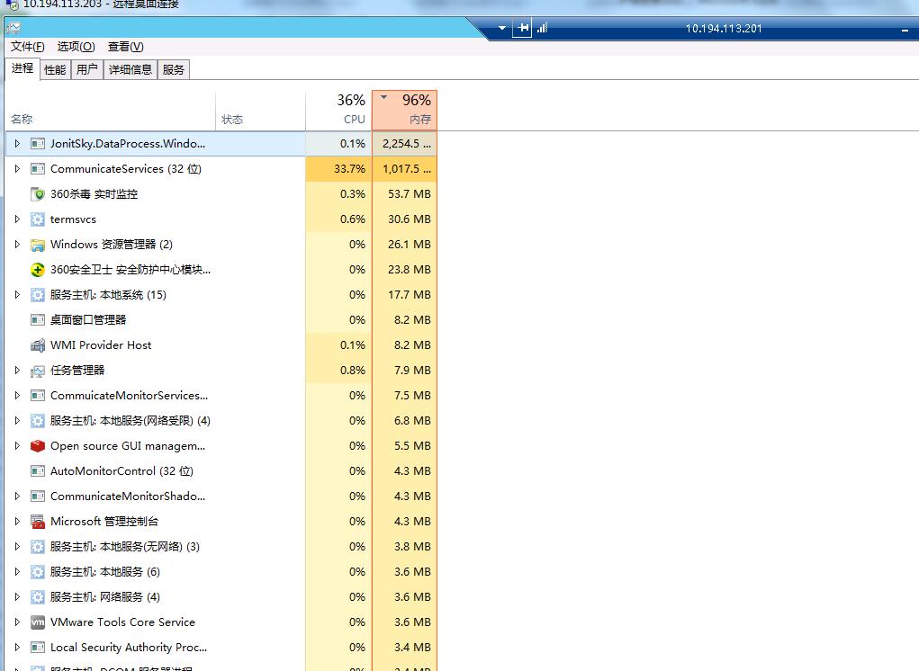Click the remote desktop pin icon
919x671 pixels.
click(x=522, y=28)
